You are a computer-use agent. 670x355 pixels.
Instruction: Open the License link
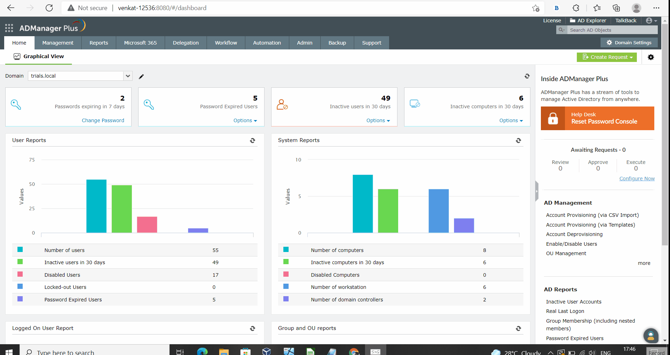click(x=552, y=21)
